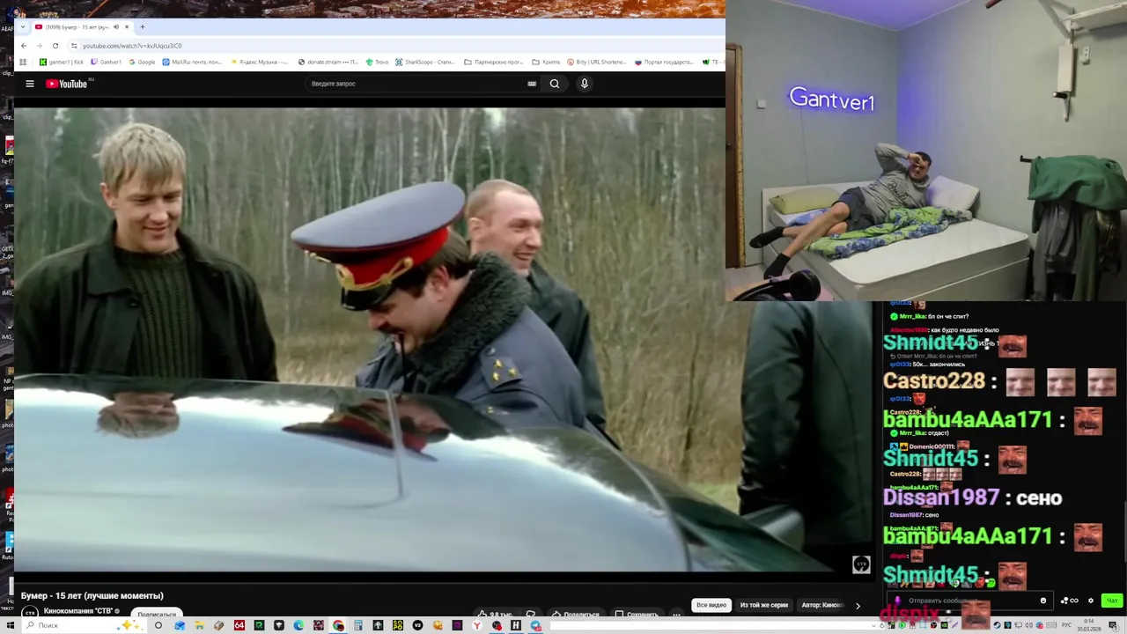Click the СТВ channel watermark on video
1127x634 pixels.
pyautogui.click(x=861, y=564)
